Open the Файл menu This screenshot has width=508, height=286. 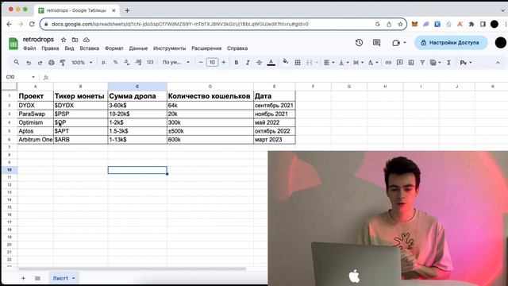[x=29, y=48]
